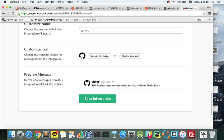Viewport: 224px width, 140px height.
Task: Launch Safari from the dock
Action: click(x=29, y=134)
